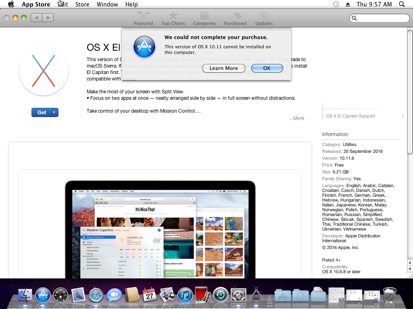Open Top Charts star icon
This screenshot has width=413, height=309.
[173, 16]
